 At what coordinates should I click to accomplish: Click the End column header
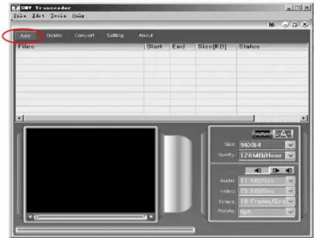pos(183,46)
